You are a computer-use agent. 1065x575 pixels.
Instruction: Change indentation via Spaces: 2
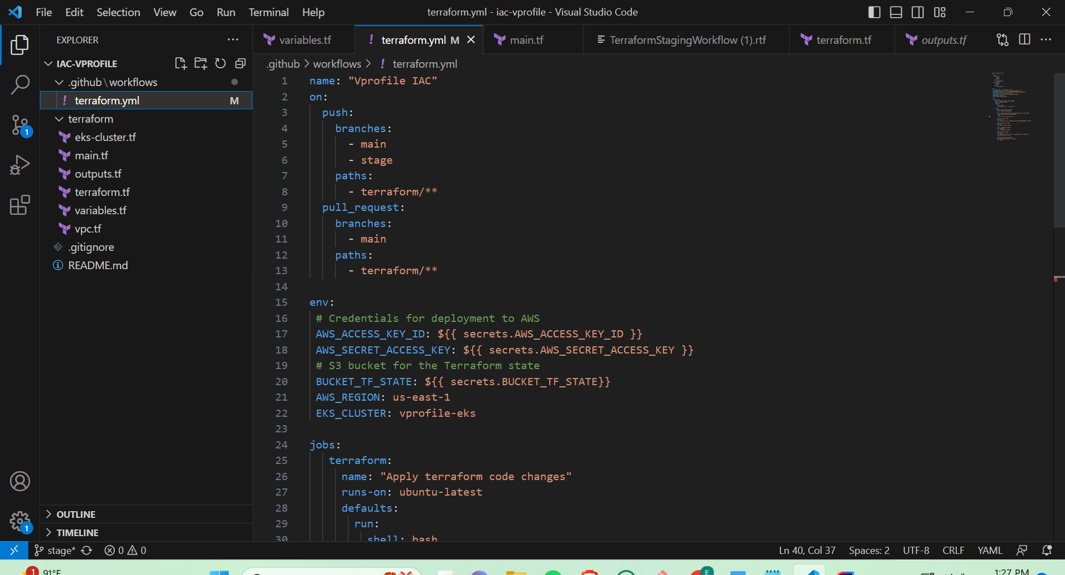(869, 550)
